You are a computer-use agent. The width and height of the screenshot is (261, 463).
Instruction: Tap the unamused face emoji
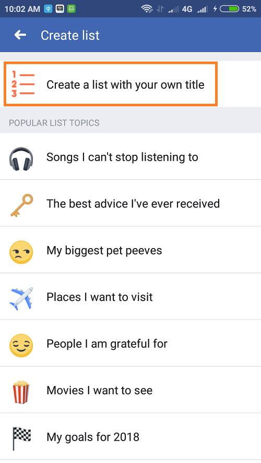[x=21, y=252]
